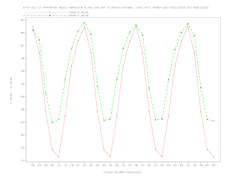
Task: Click the x-axis tick label 84
Action: tap(214, 165)
